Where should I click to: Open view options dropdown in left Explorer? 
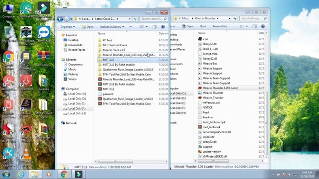147,27
